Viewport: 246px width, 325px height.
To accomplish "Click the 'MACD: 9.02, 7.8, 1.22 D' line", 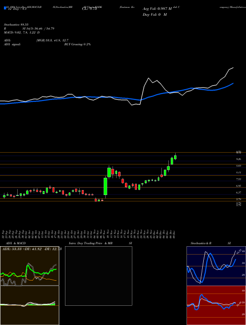I will [x=22, y=32].
